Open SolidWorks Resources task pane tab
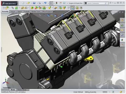 click(122, 20)
